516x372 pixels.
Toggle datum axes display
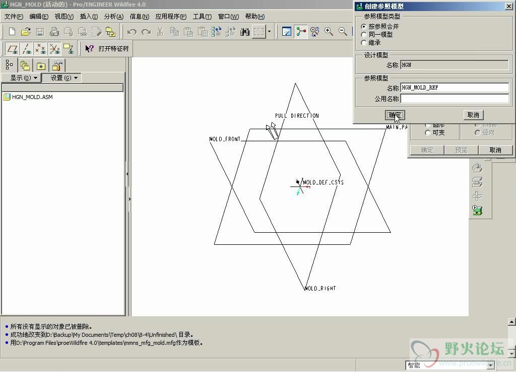[26, 49]
